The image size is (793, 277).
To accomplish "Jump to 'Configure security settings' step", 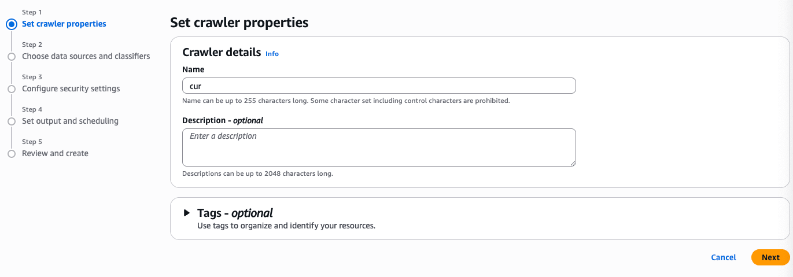I will tap(71, 88).
